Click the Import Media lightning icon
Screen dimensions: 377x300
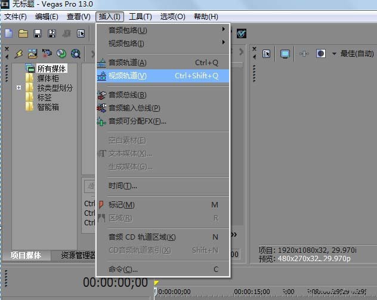[18, 54]
